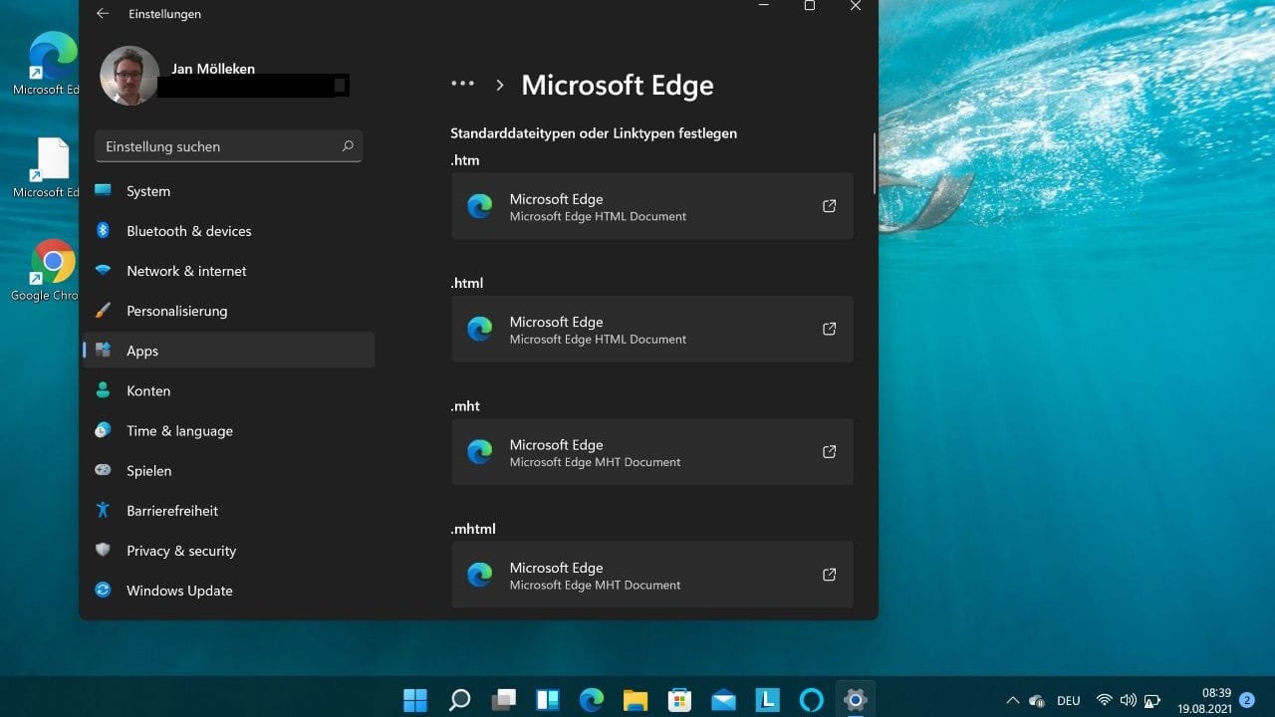1275x717 pixels.
Task: Select the Apps category in the sidebar
Action: (229, 351)
